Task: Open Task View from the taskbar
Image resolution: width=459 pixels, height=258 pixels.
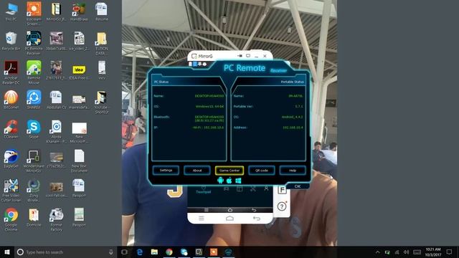Action: pyautogui.click(x=124, y=252)
